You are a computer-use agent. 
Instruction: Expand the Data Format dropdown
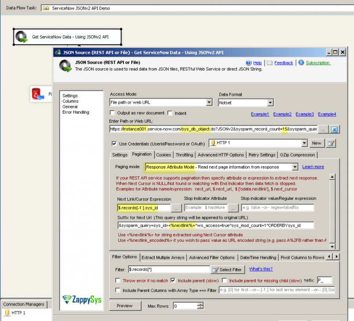tap(270, 103)
